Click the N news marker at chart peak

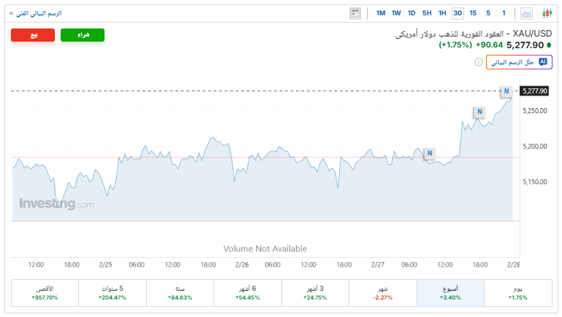click(x=505, y=91)
